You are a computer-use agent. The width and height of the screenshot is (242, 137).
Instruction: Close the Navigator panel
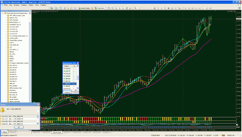click(x=30, y=11)
